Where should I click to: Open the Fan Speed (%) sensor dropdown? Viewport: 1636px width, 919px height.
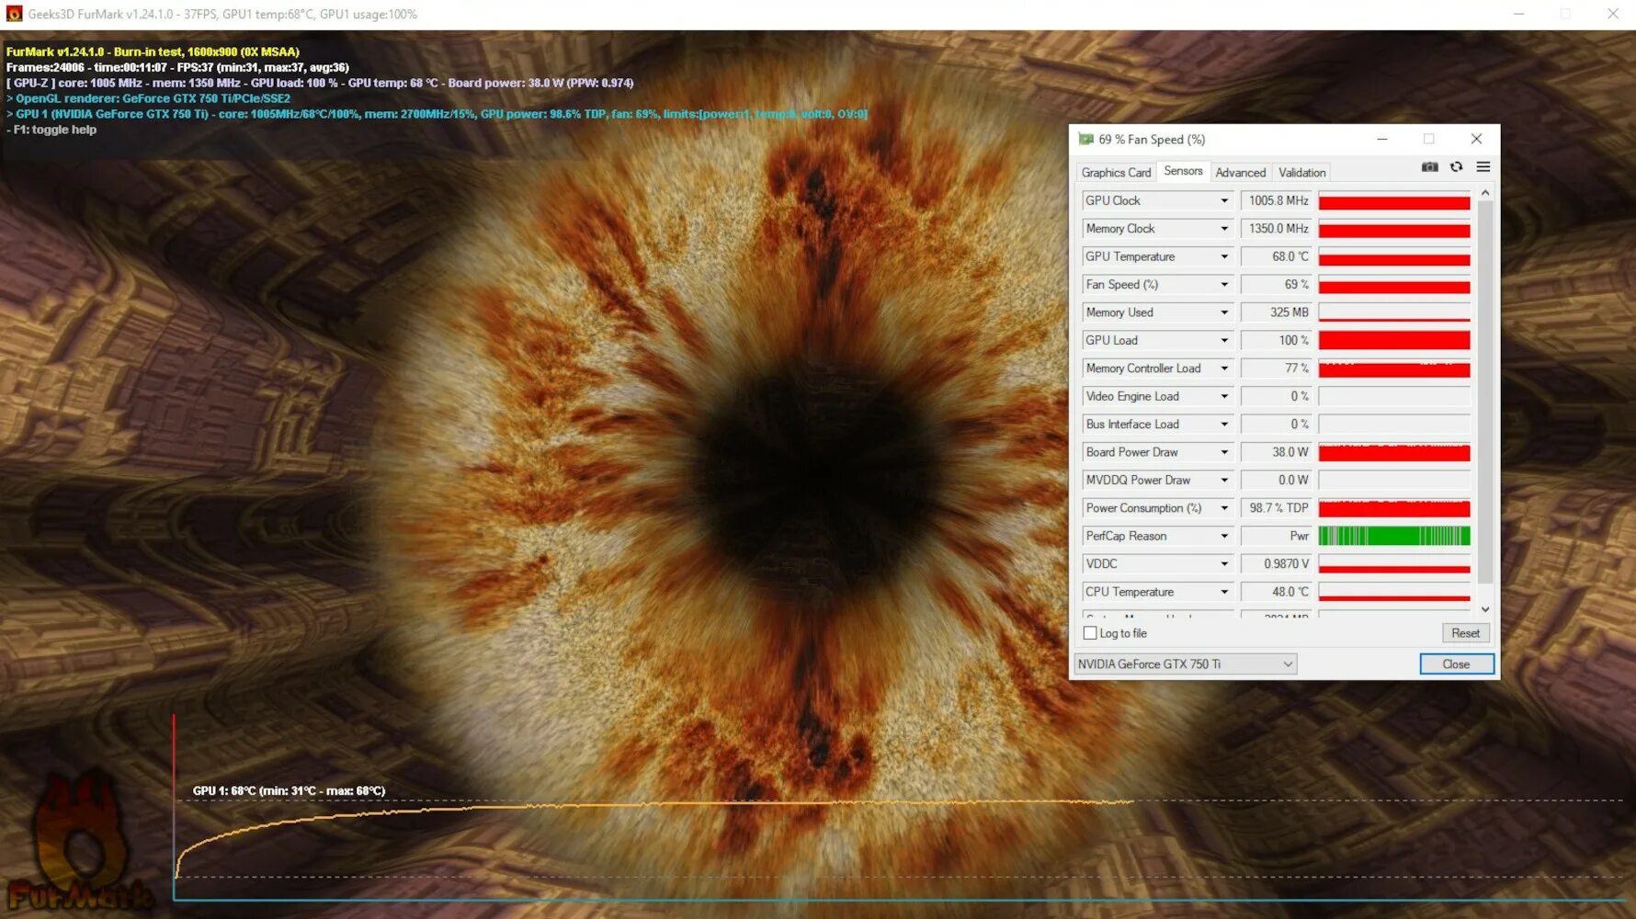(1224, 285)
